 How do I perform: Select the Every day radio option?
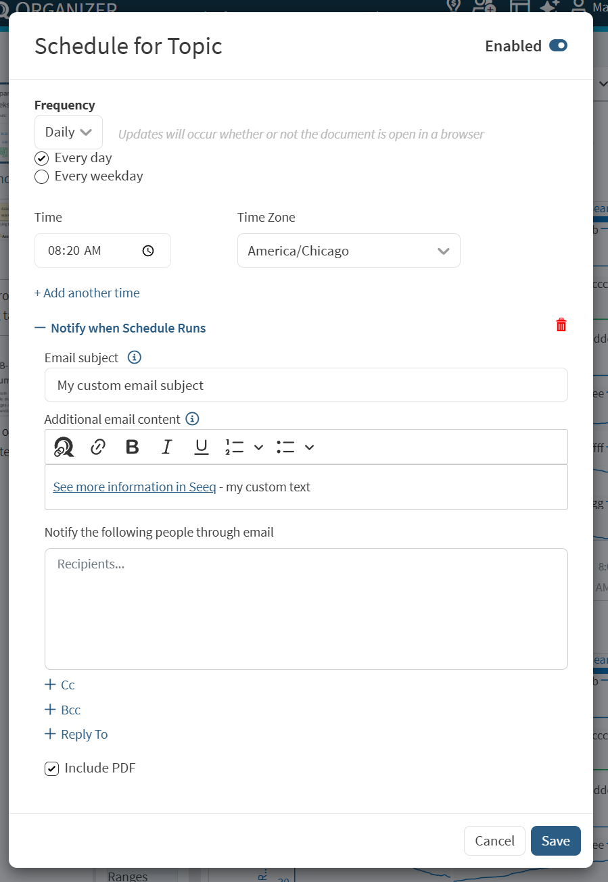pyautogui.click(x=42, y=159)
